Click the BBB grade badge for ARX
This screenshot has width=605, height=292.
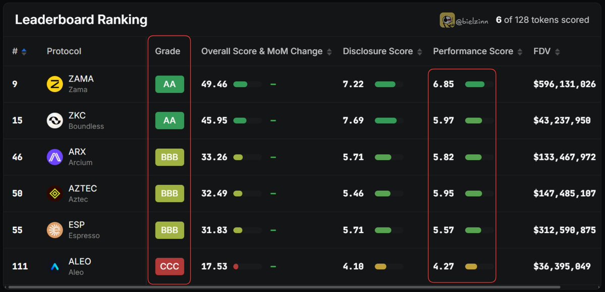coord(170,157)
